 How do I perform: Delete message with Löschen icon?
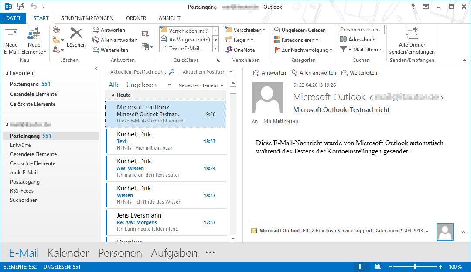pyautogui.click(x=76, y=34)
